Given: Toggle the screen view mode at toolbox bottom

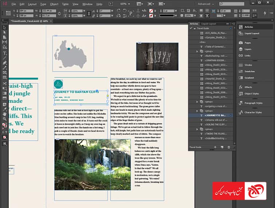Looking at the screenshot, I should [x=5, y=144].
